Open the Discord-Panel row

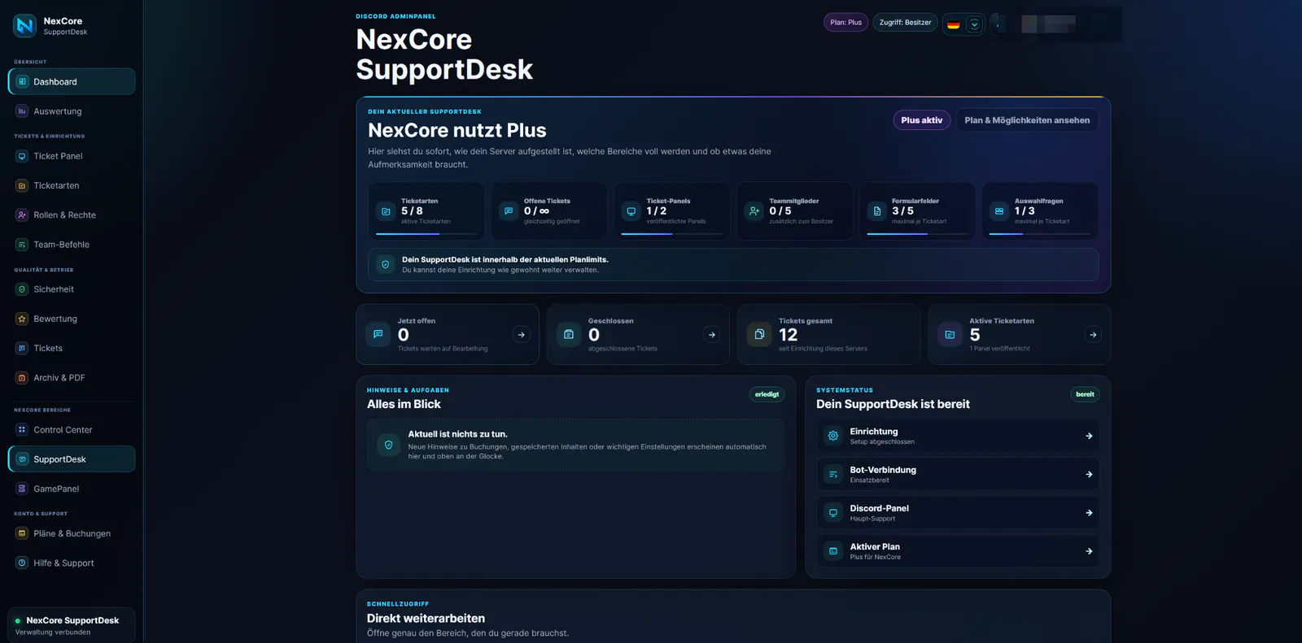(x=958, y=513)
